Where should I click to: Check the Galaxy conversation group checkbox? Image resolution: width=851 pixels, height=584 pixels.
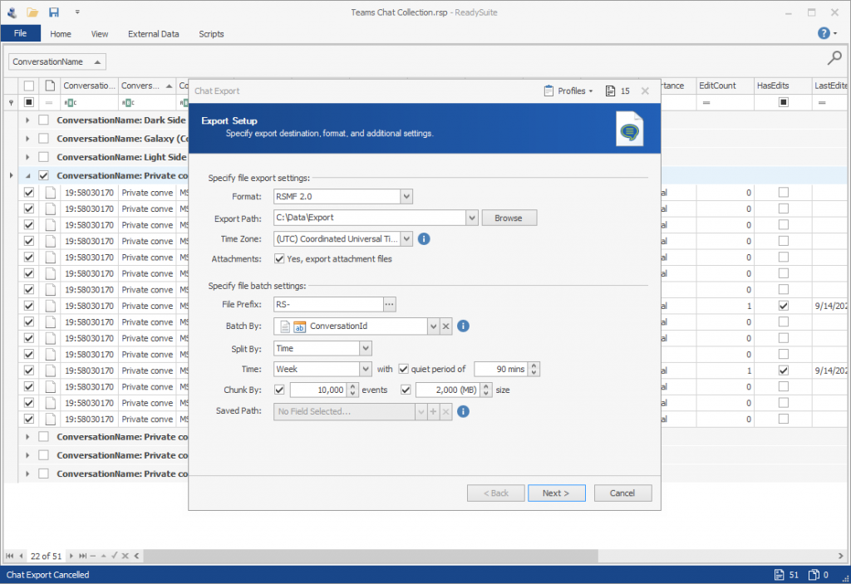(43, 139)
